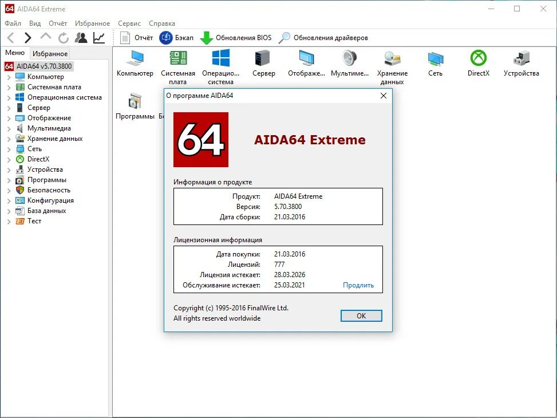Select Компьютер in the left tree
557x418 pixels.
coord(40,76)
